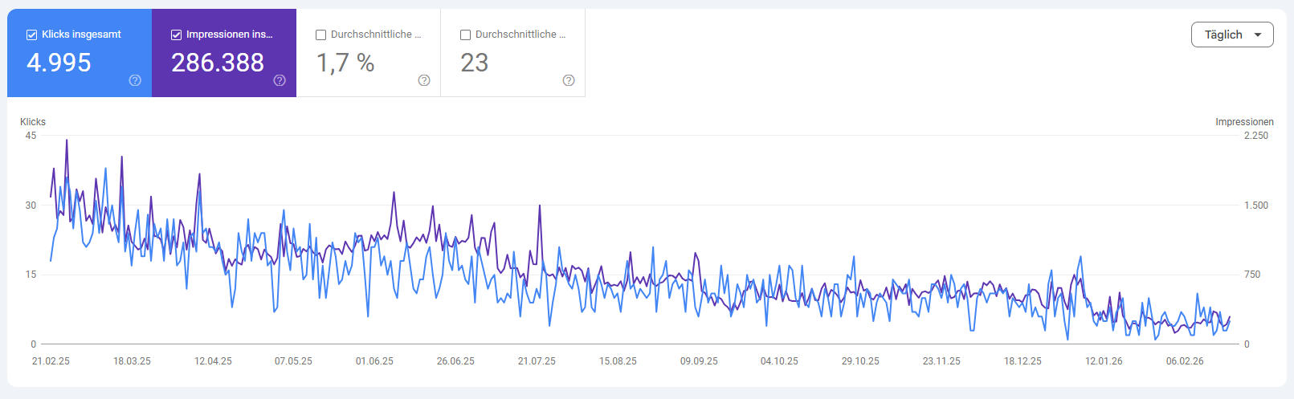Open the help icon on the 1,7 % card
The image size is (1294, 399).
[x=424, y=80]
